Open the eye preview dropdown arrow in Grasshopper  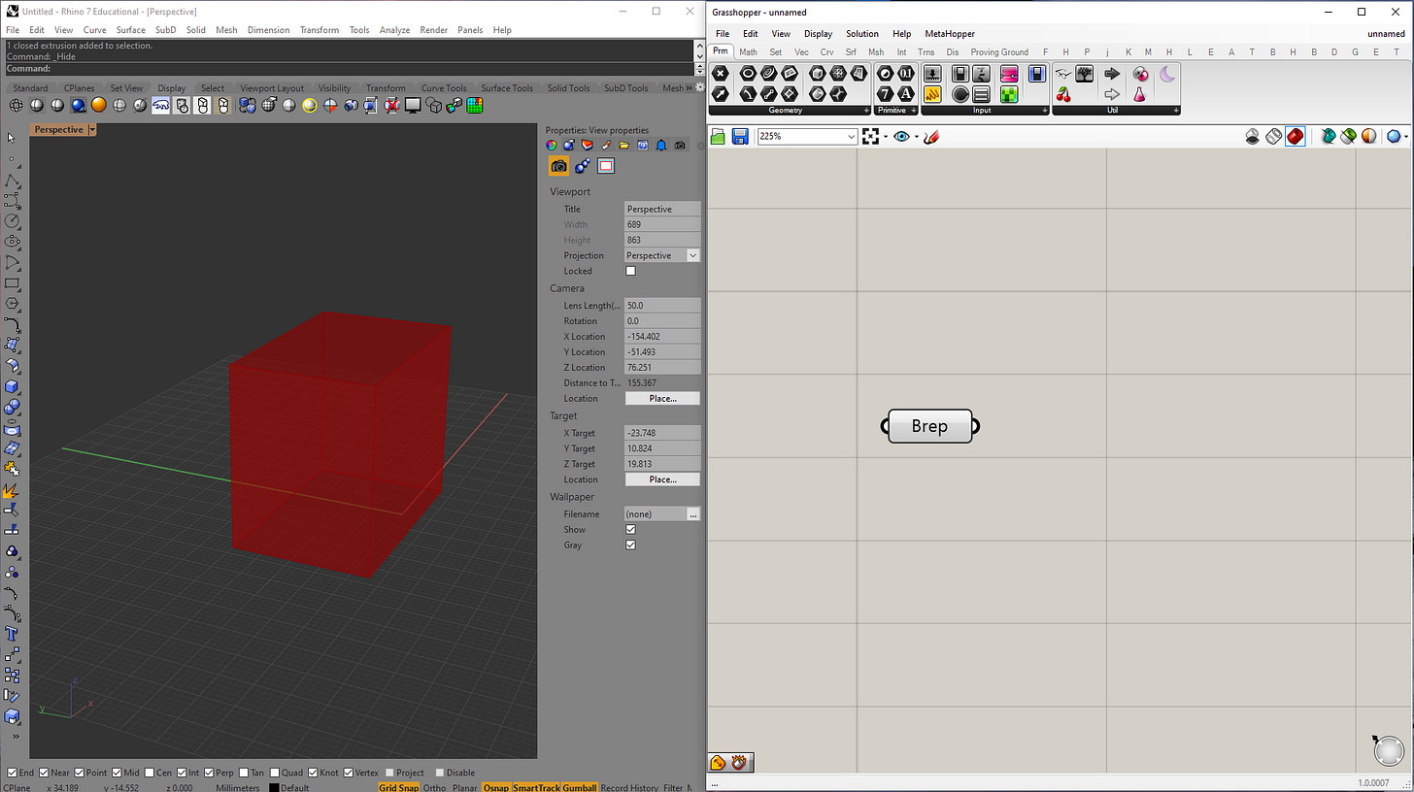(917, 137)
